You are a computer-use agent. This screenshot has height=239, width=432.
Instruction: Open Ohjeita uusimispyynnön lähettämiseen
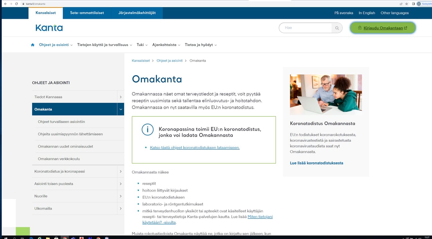tap(70, 134)
